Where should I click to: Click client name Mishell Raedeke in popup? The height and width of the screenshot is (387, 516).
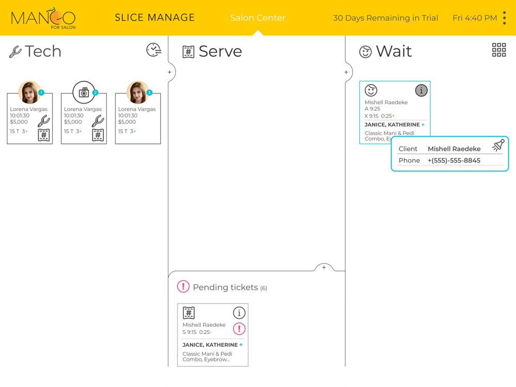point(454,149)
